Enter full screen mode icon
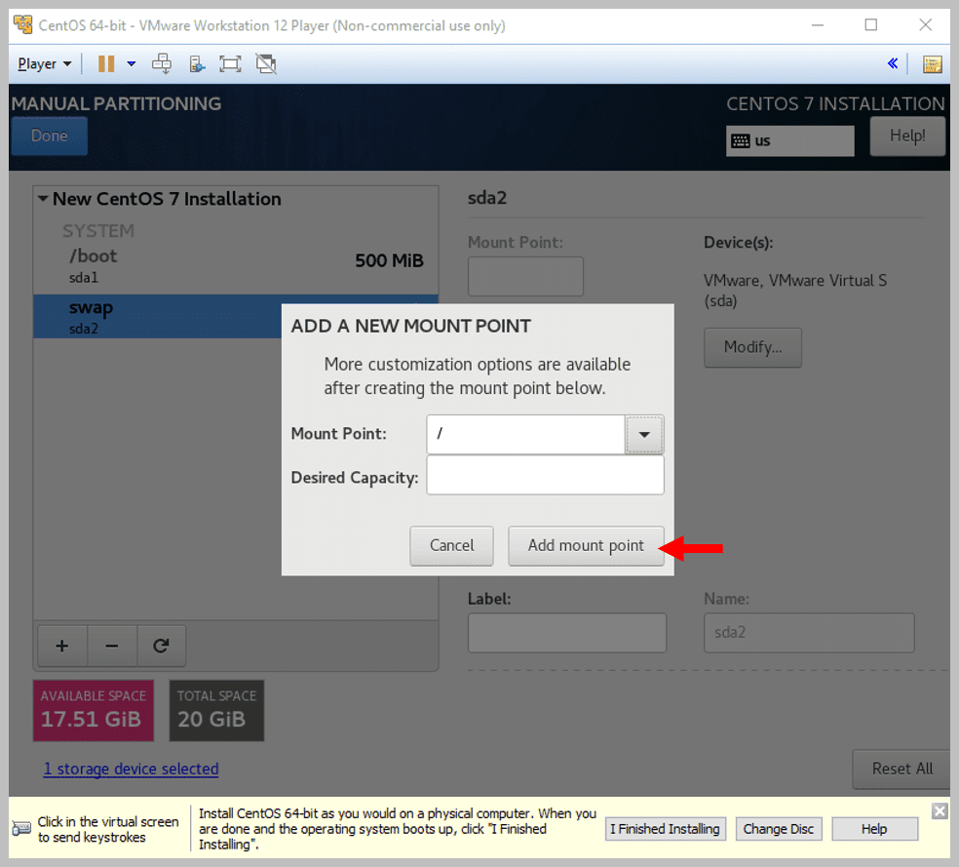The image size is (959, 867). pyautogui.click(x=231, y=63)
